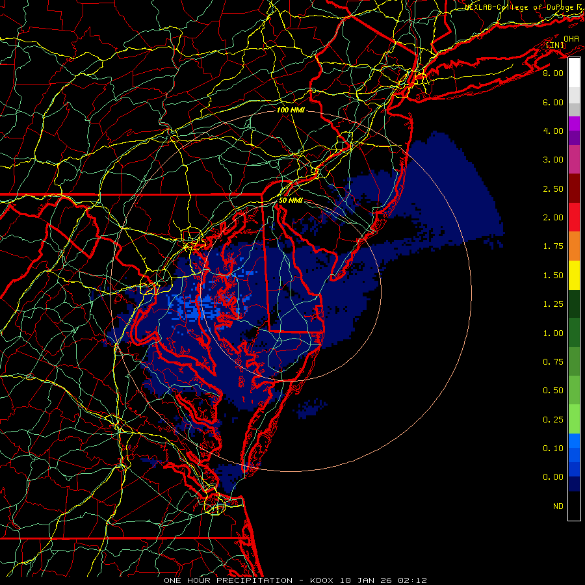Click the '0.00' legend value
The width and height of the screenshot is (585, 585).
click(553, 477)
